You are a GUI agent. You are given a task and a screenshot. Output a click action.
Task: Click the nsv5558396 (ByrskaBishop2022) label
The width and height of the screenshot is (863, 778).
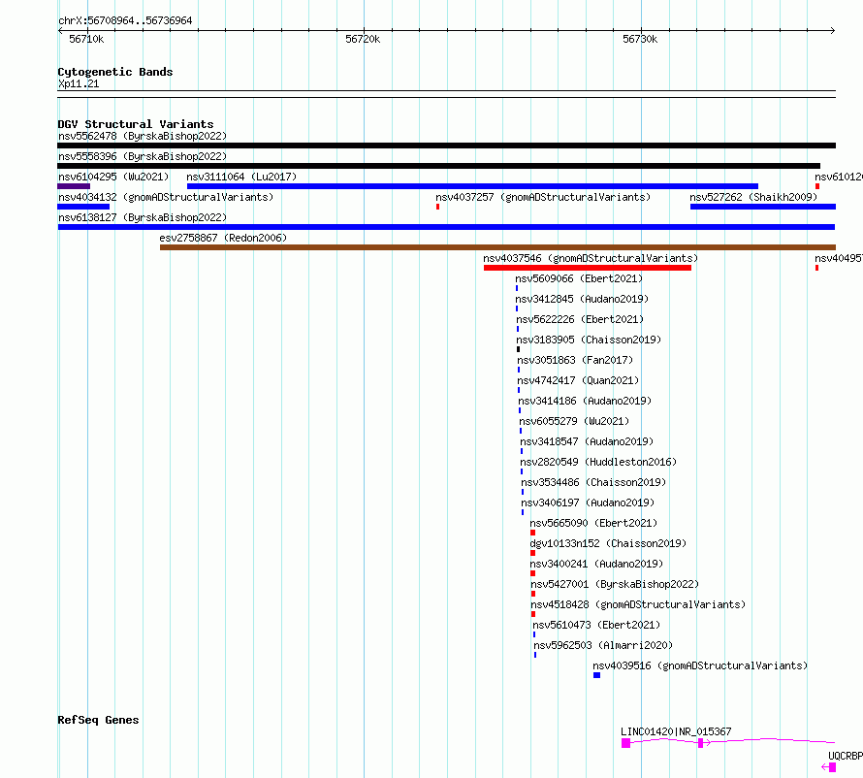point(143,156)
